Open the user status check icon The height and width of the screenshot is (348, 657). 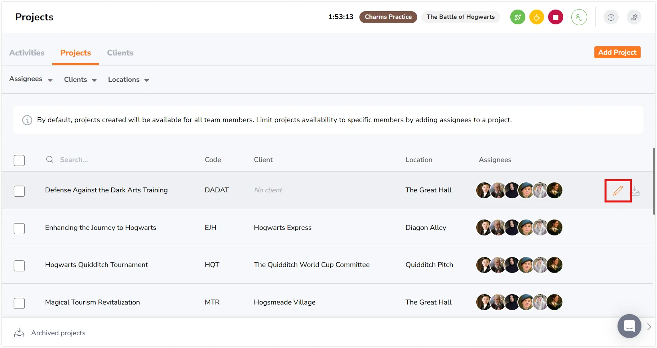click(x=579, y=17)
